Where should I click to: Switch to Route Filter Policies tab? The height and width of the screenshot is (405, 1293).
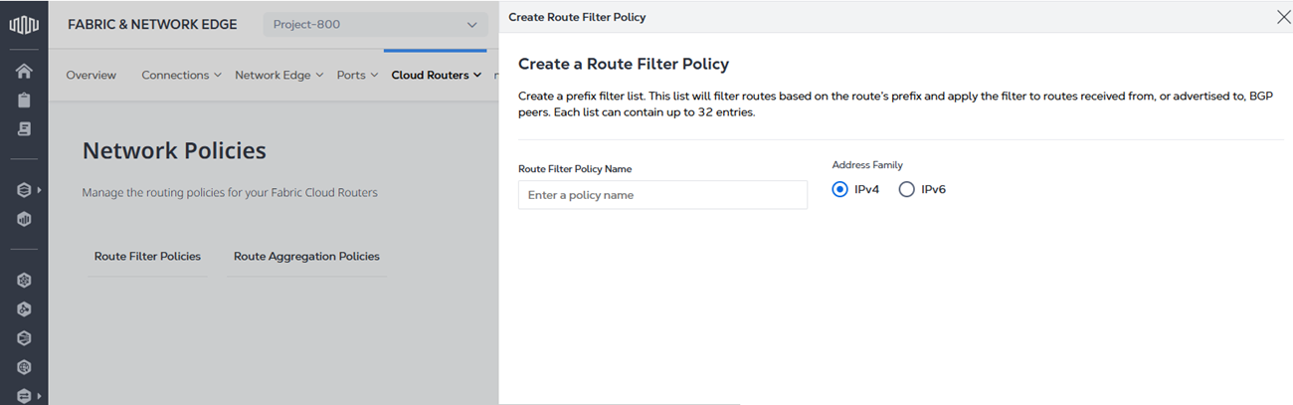[x=147, y=256]
